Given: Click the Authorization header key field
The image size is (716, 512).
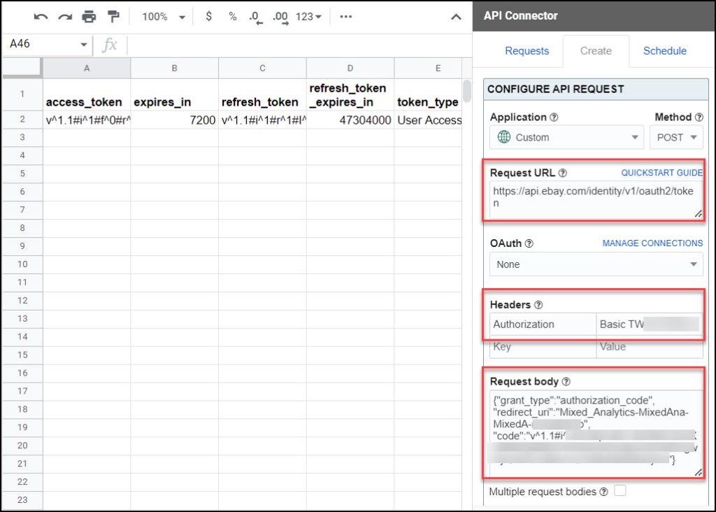Looking at the screenshot, I should (543, 325).
